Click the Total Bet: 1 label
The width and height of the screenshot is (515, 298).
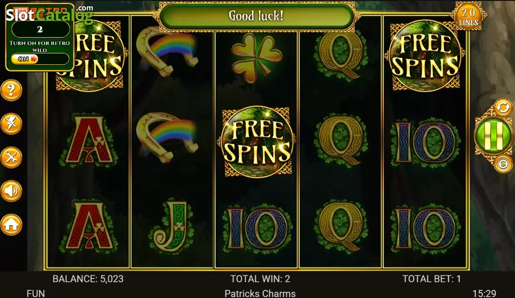(432, 279)
